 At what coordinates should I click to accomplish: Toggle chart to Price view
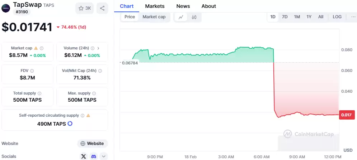(x=130, y=17)
